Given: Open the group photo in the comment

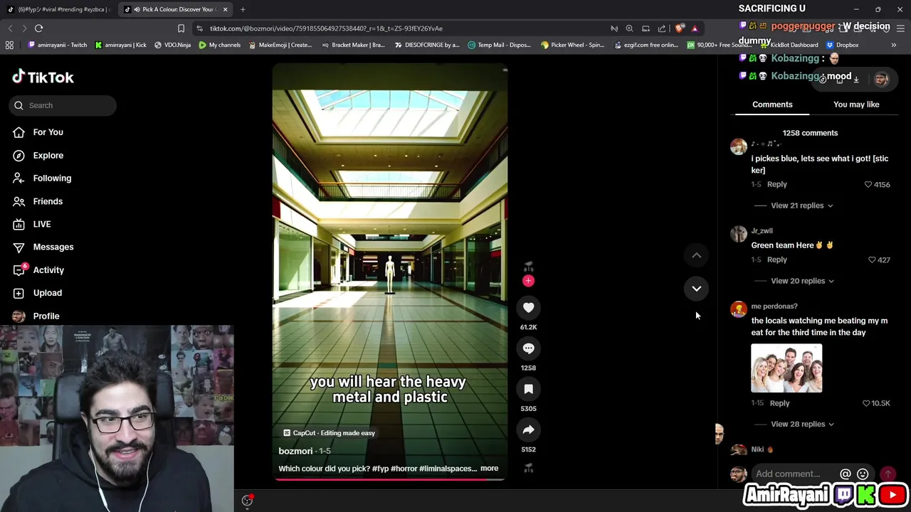Looking at the screenshot, I should pyautogui.click(x=786, y=368).
